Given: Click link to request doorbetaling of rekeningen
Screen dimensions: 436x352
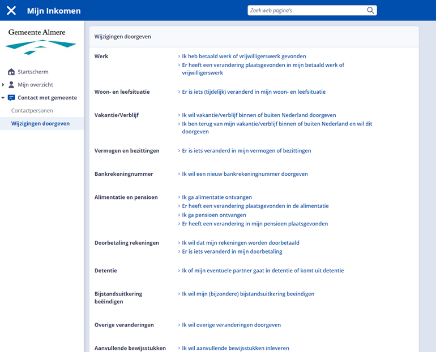Looking at the screenshot, I should click(x=240, y=243).
